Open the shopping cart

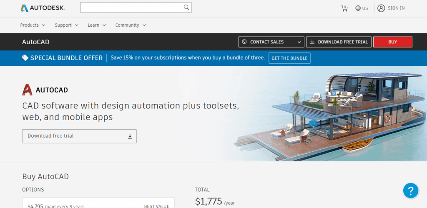pos(344,8)
